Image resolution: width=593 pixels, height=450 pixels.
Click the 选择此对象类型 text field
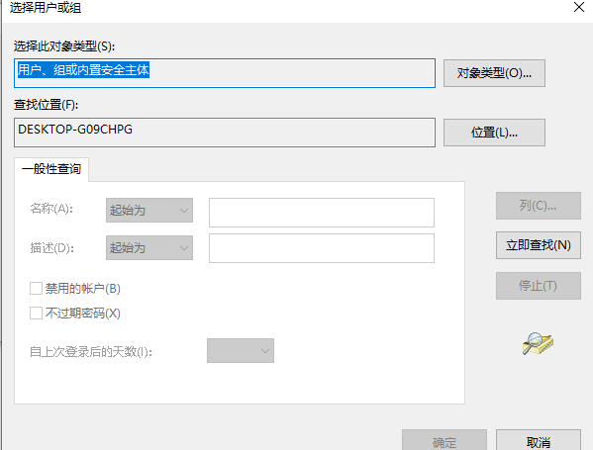(225, 73)
